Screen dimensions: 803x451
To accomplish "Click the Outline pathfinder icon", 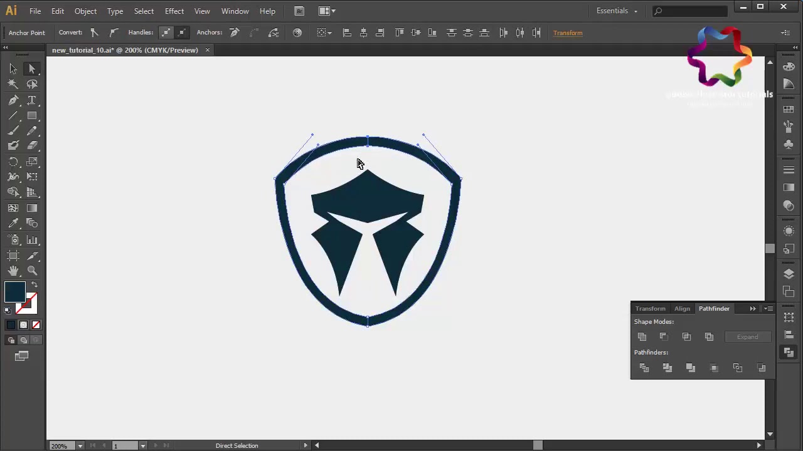I will (x=738, y=368).
